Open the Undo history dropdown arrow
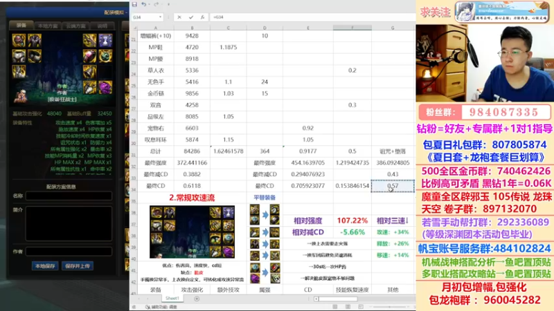Screen dimensions: 554x311 click(149, 5)
